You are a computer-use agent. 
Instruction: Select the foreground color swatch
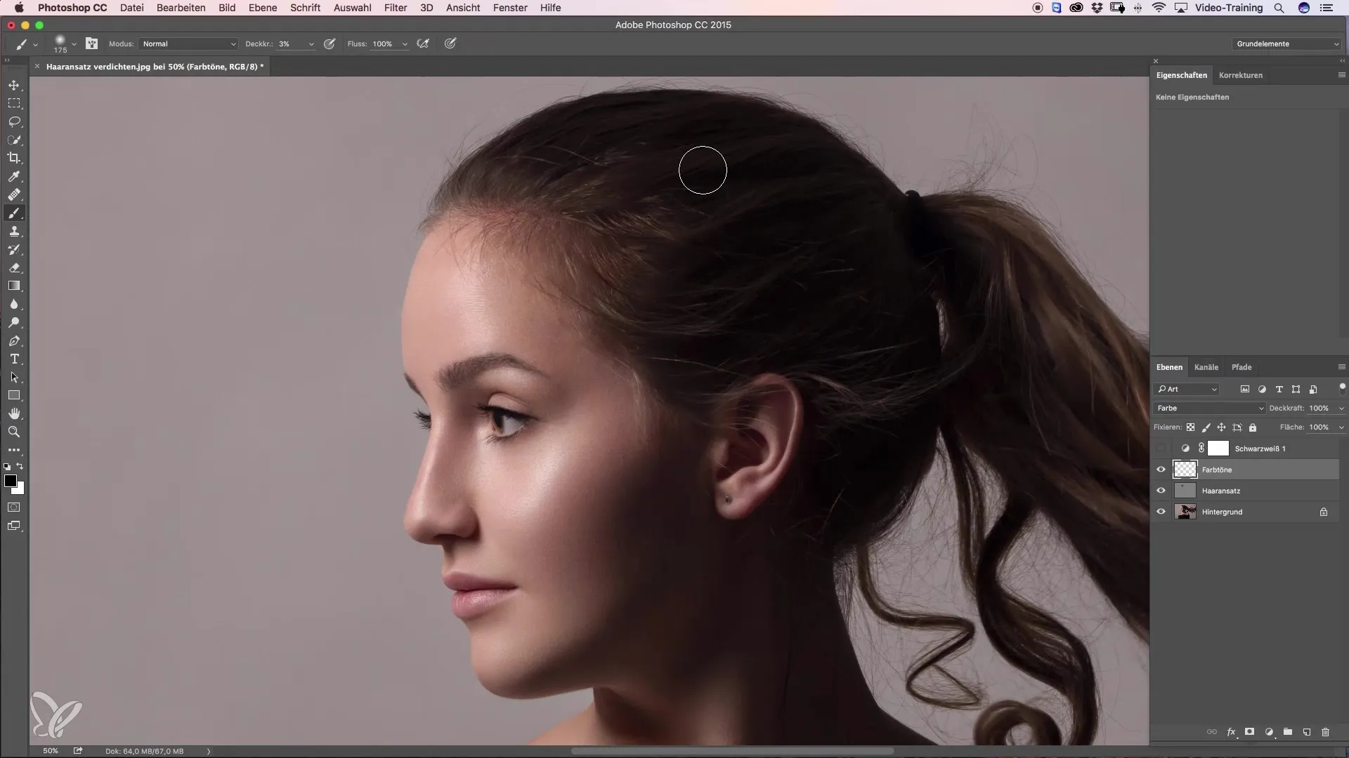[10, 481]
